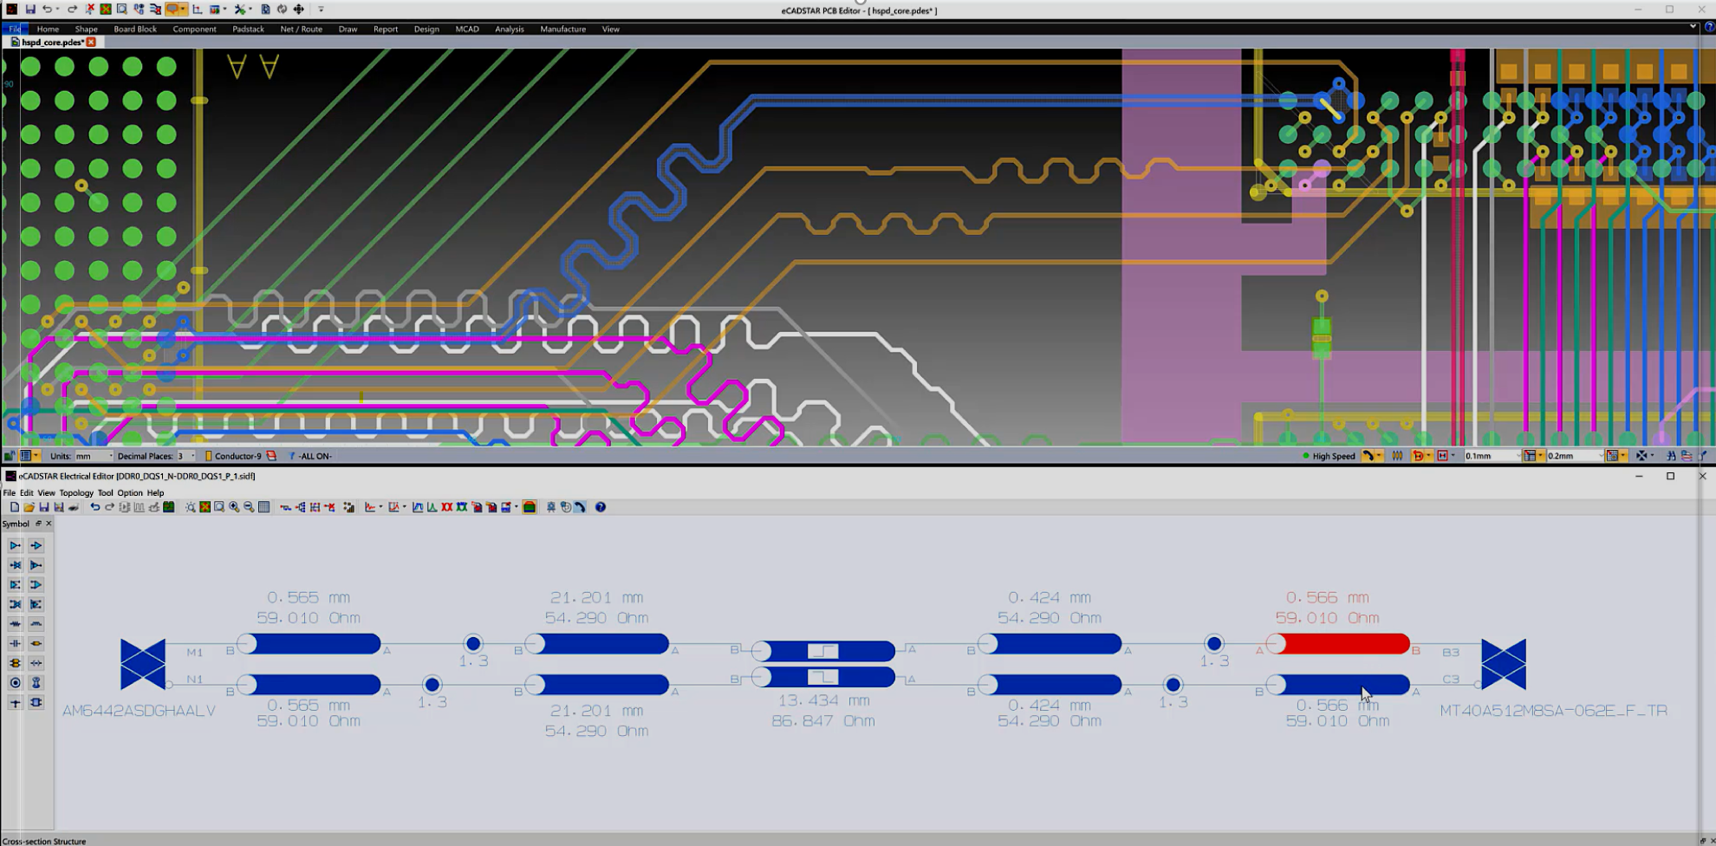The height and width of the screenshot is (846, 1716).
Task: Select the via circle symbol in Symbol panel
Action: pyautogui.click(x=15, y=683)
